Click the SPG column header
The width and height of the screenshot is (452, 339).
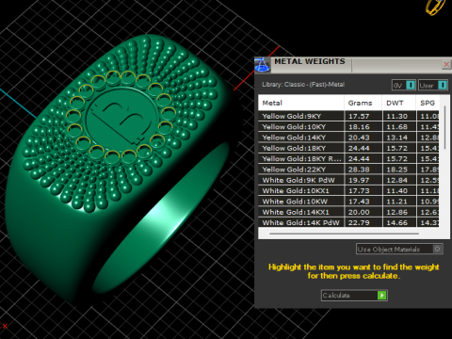[428, 103]
